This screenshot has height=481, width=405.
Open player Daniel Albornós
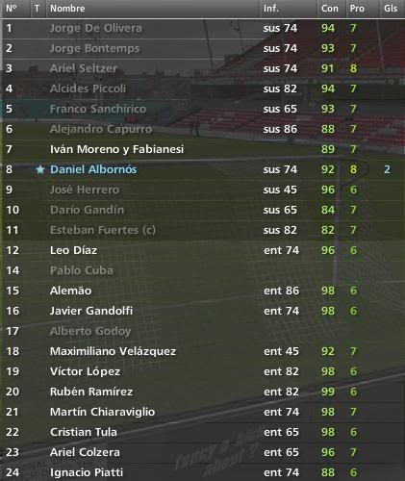(93, 169)
